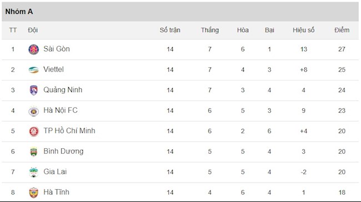Click the Hiệu số column header

click(303, 30)
